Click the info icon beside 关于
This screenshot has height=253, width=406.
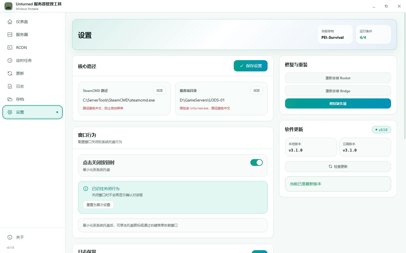pyautogui.click(x=10, y=237)
